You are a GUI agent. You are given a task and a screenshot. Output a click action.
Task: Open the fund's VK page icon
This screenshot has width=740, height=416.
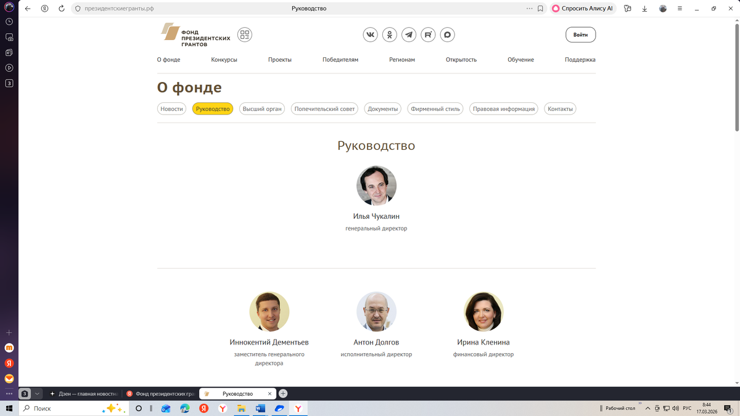370,35
